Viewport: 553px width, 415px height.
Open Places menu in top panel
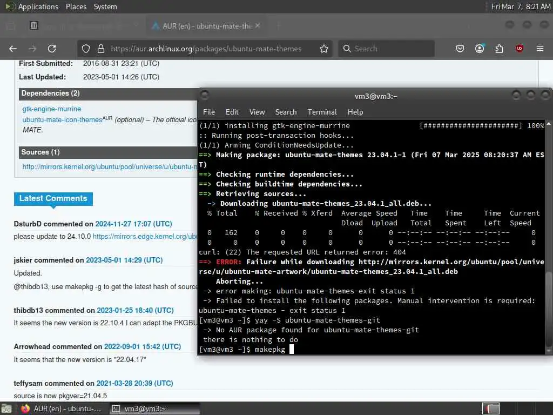76,6
